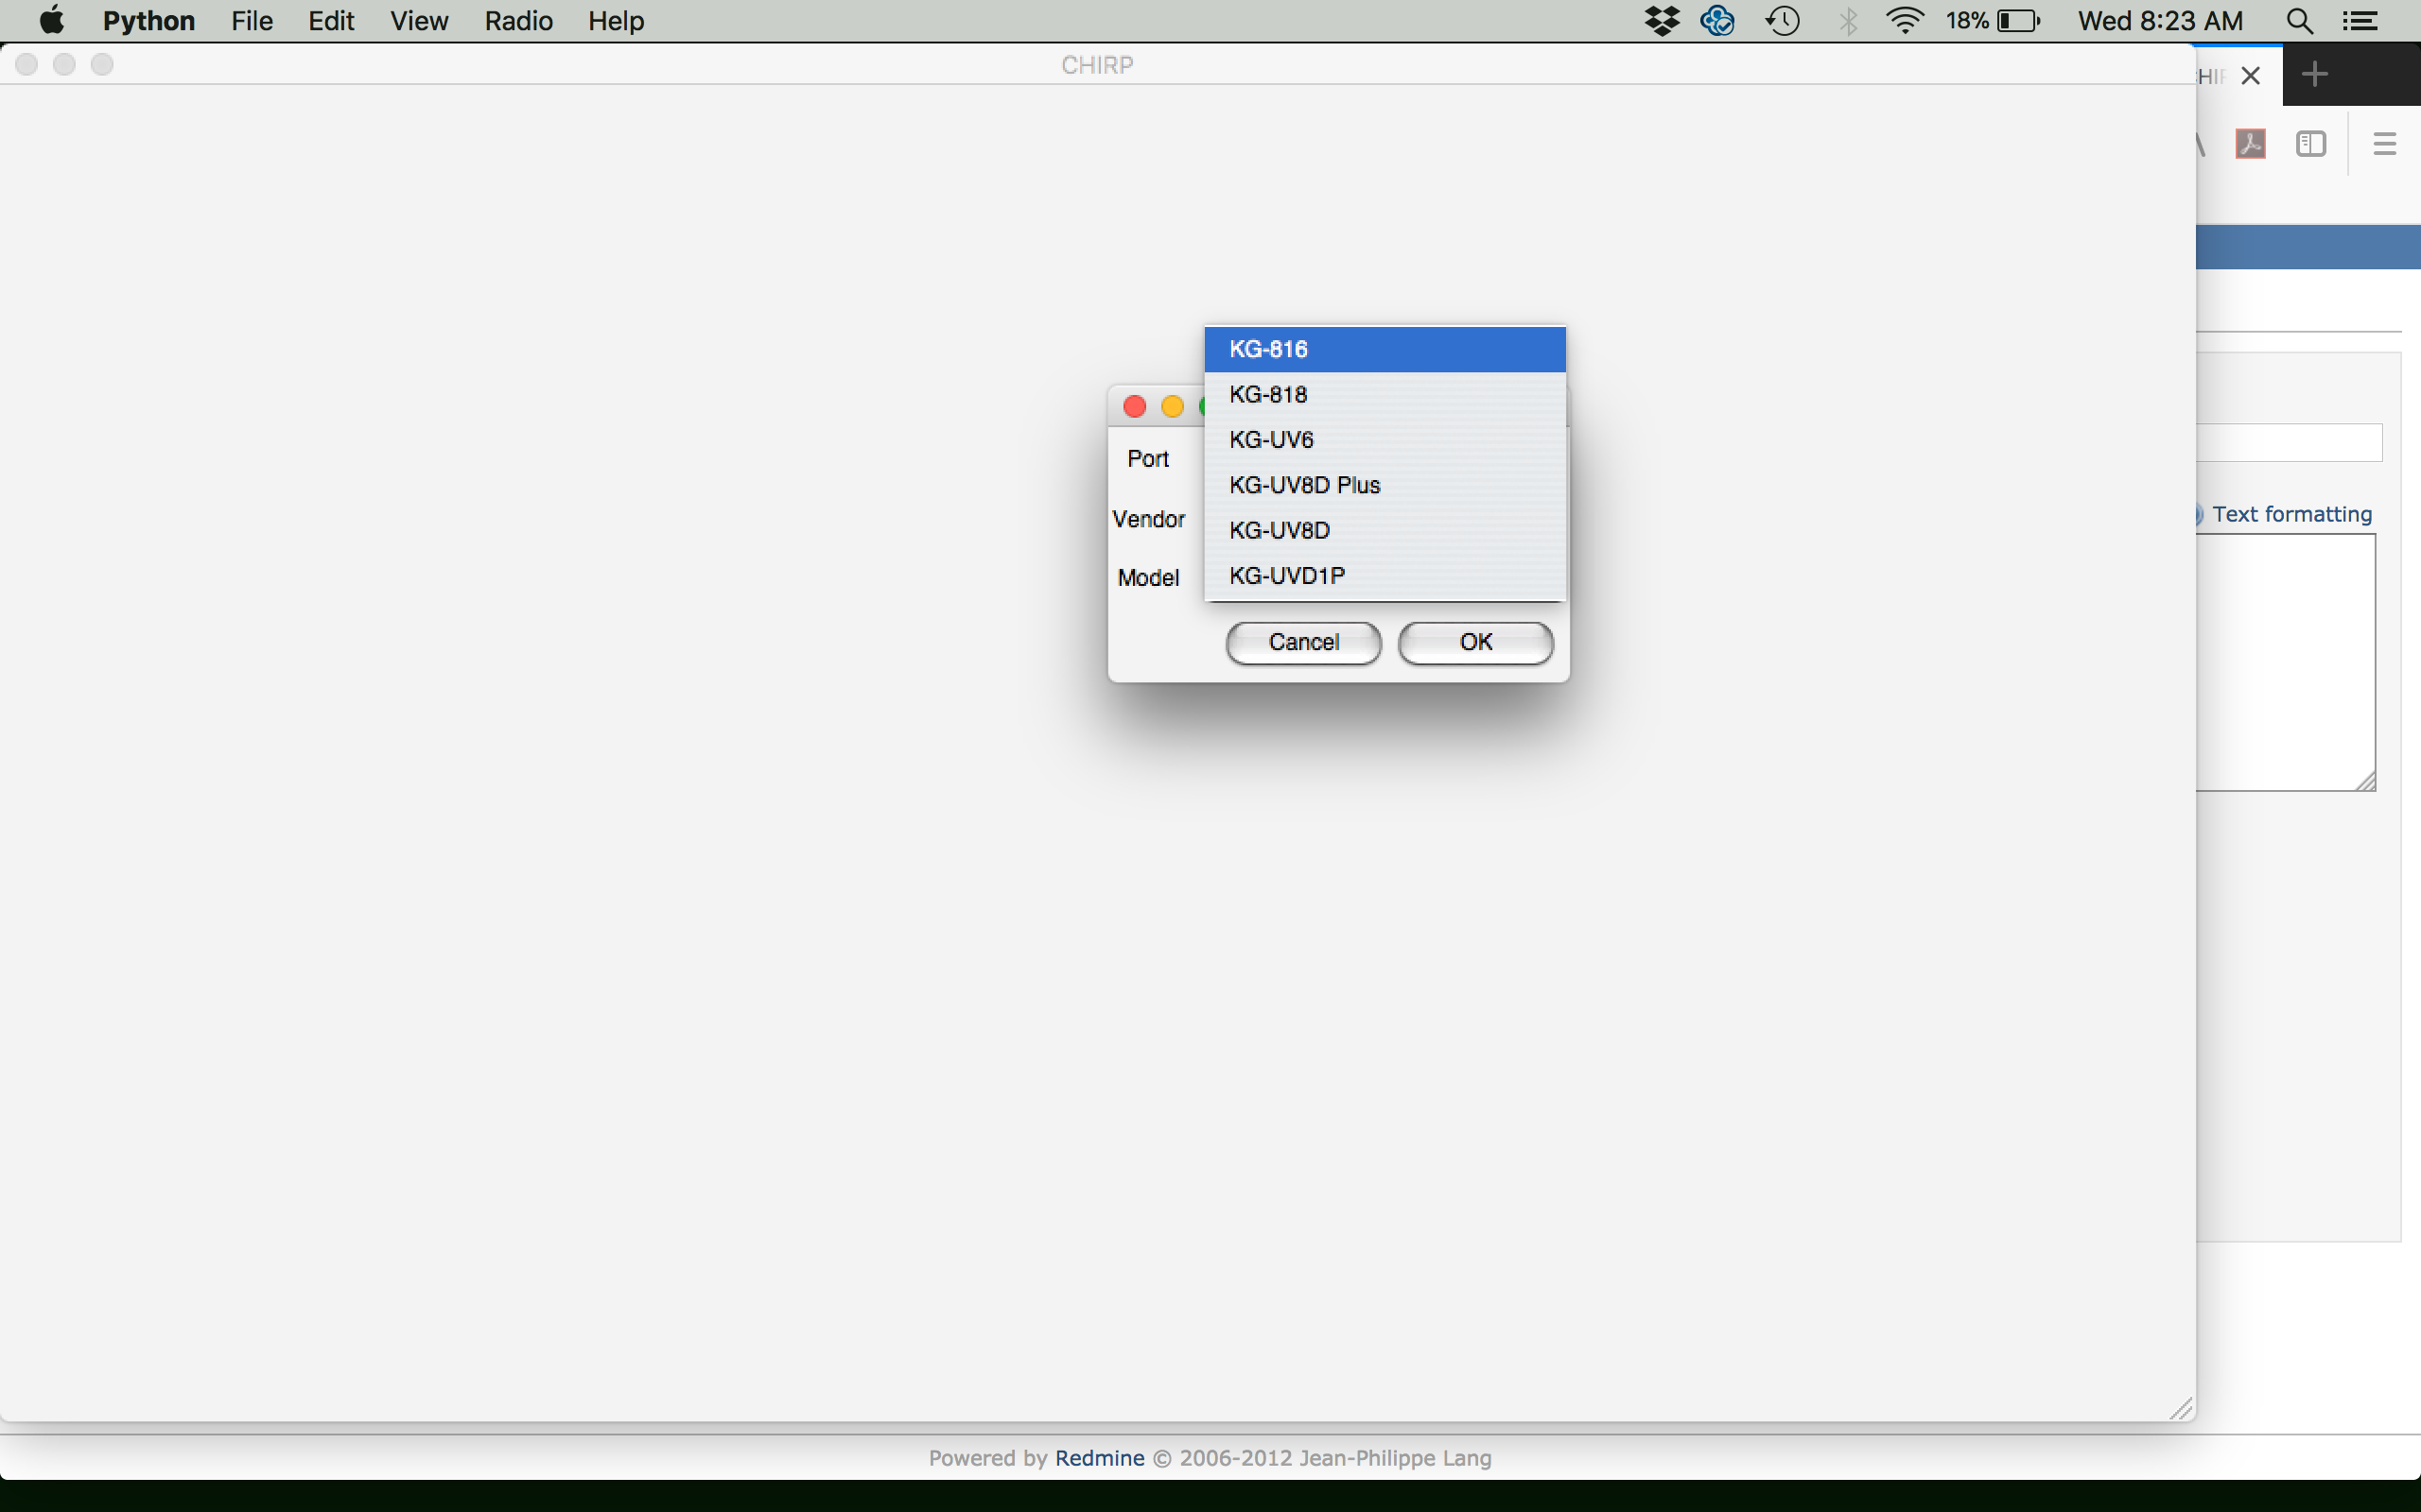Image resolution: width=2421 pixels, height=1512 pixels.
Task: Select KG-816 in the model list
Action: point(1385,349)
